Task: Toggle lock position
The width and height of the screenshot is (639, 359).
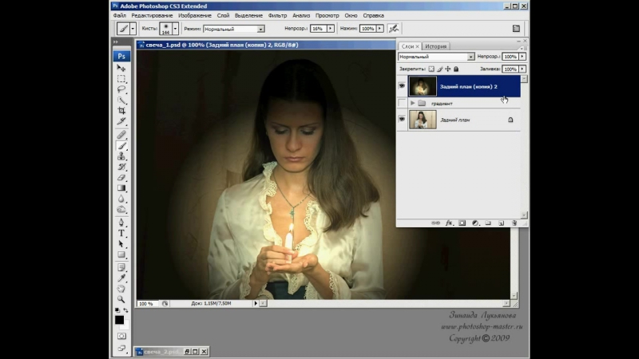Action: click(448, 69)
